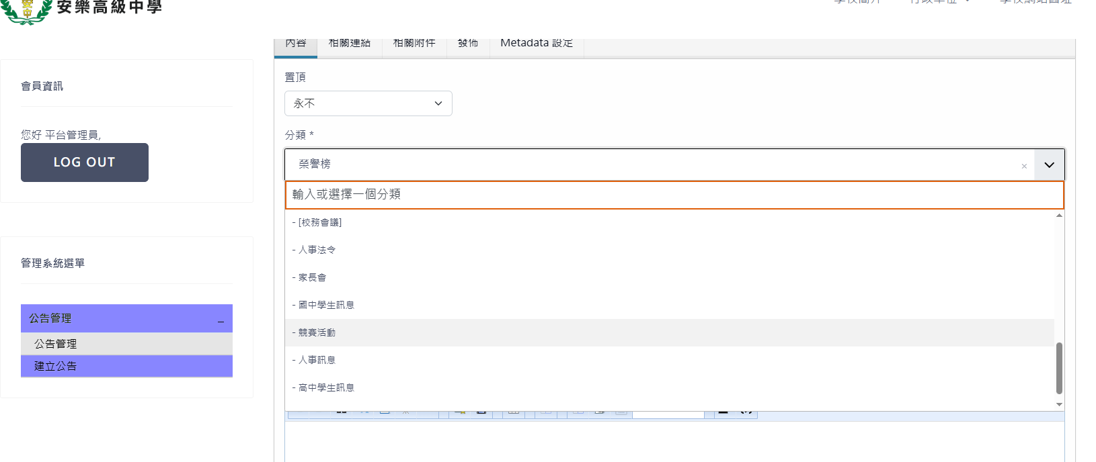Image resolution: width=1096 pixels, height=462 pixels.
Task: Collapse the 公告管理 section using the minus icon
Action: click(221, 320)
